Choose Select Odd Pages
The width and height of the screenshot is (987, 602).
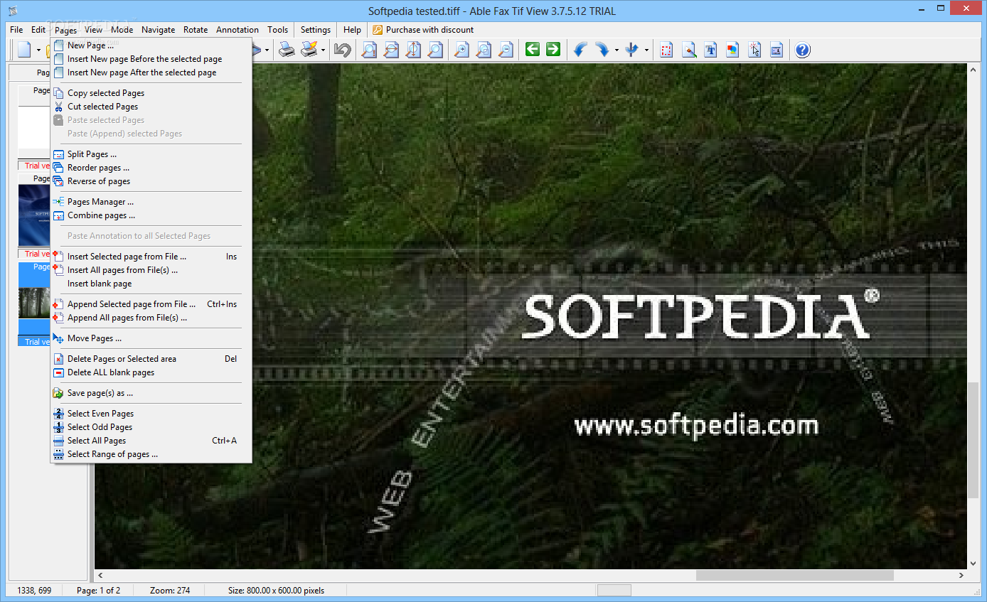151,427
